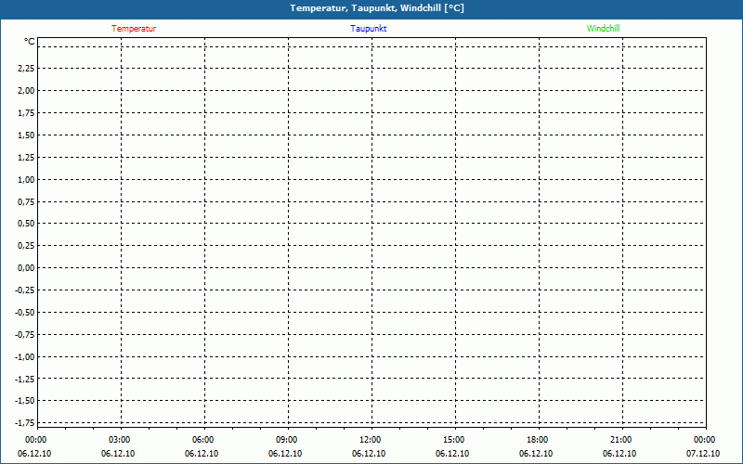
Task: Click the °C unit label above the y-axis
Action: [x=30, y=42]
